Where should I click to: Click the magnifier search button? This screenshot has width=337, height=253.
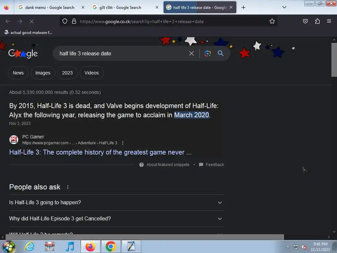pyautogui.click(x=221, y=53)
